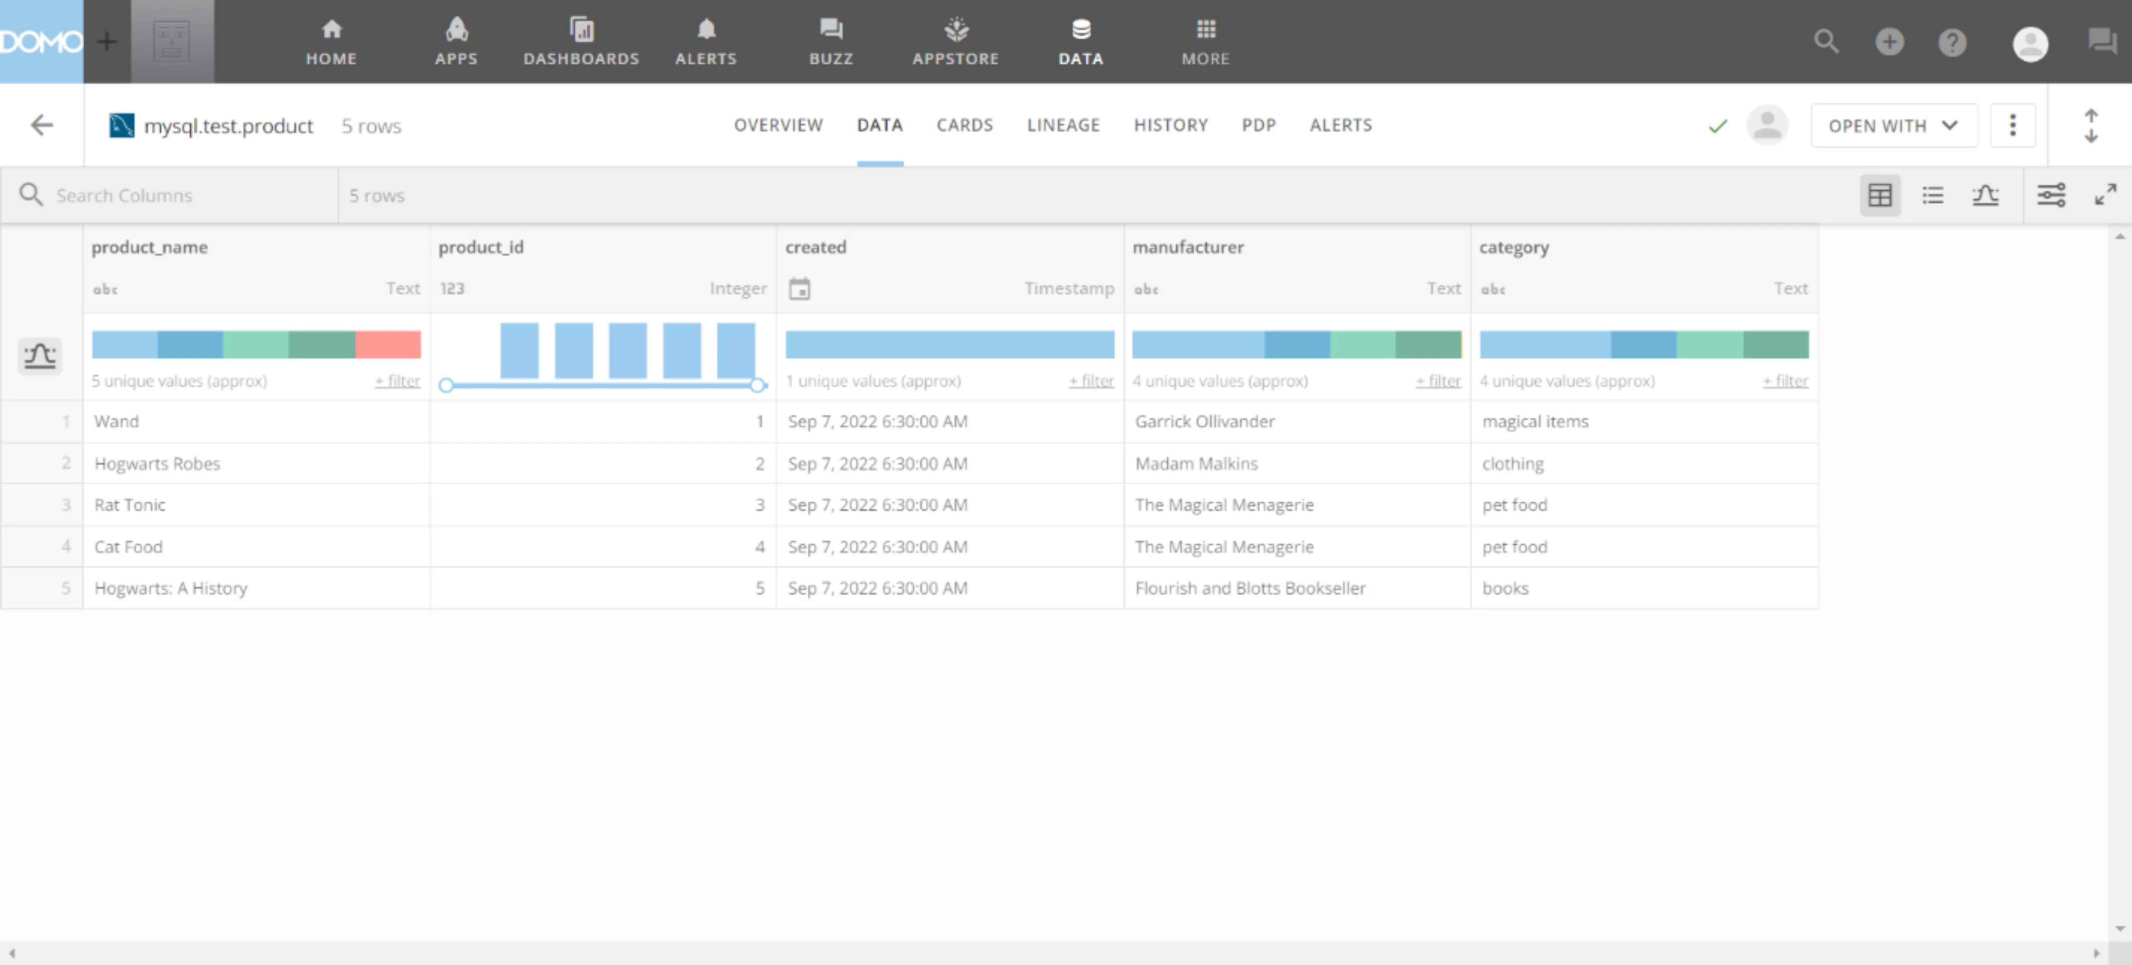This screenshot has width=2132, height=965.
Task: Click the plus icon beside Domo logo
Action: 107,41
